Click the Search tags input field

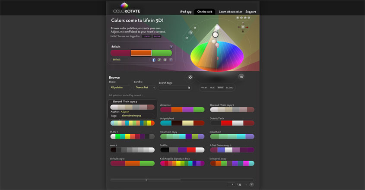pos(173,88)
